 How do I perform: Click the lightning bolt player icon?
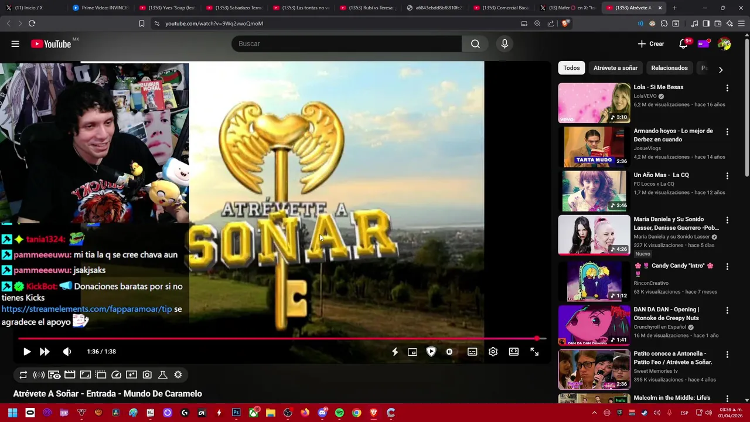(x=395, y=352)
